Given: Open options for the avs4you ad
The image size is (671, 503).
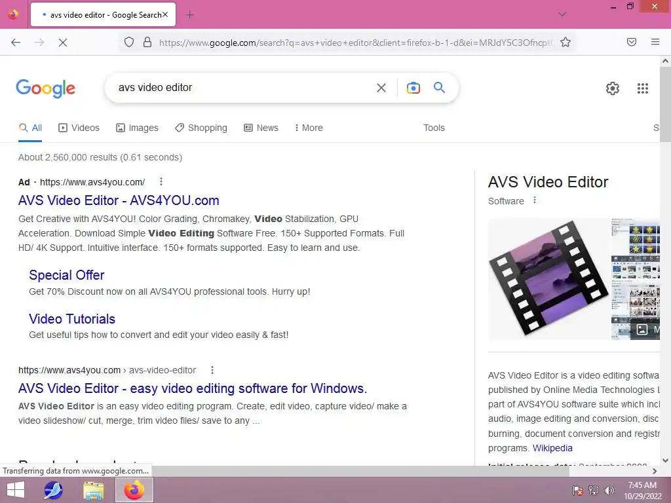Looking at the screenshot, I should click(161, 182).
